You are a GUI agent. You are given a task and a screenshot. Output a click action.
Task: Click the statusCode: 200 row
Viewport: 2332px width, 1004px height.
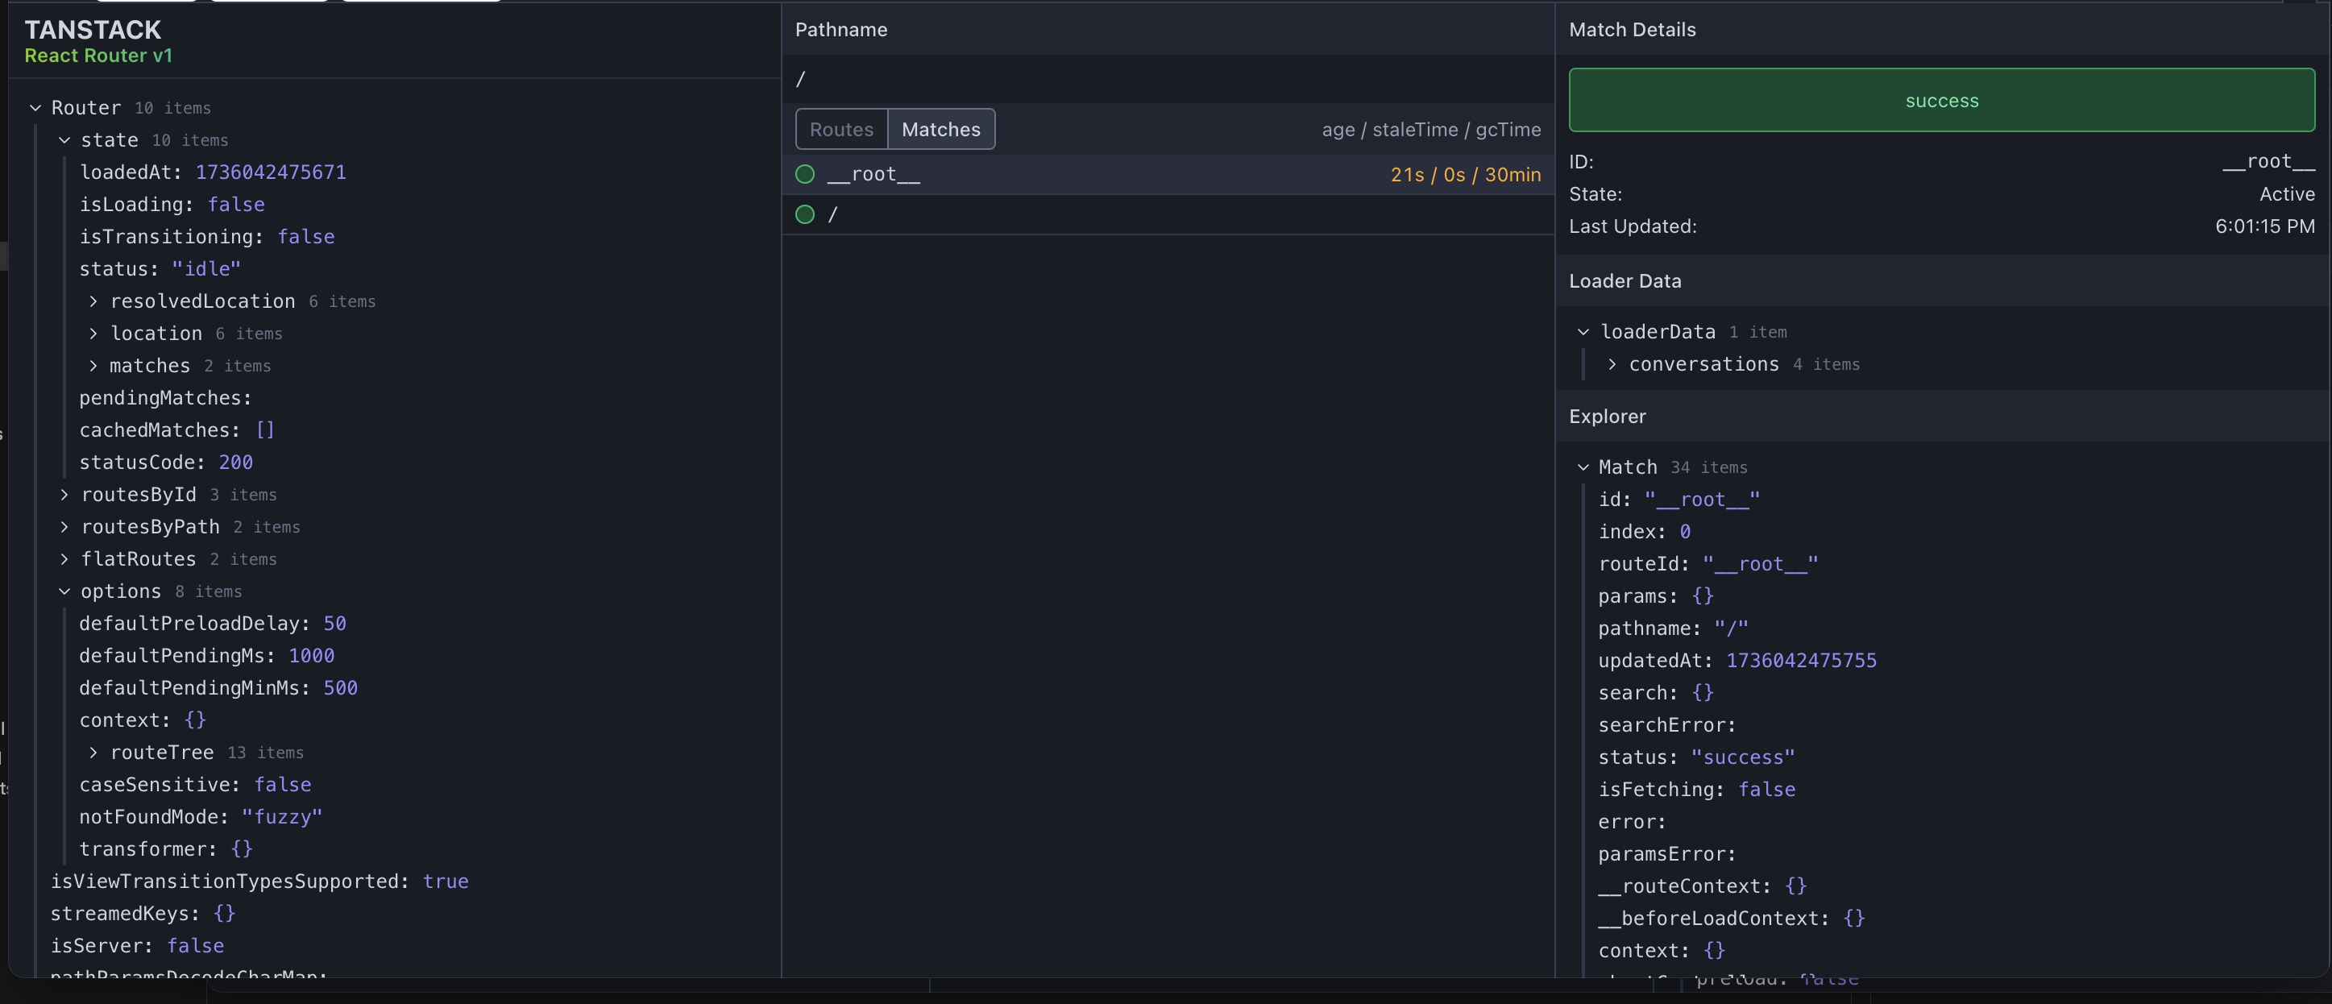point(167,463)
